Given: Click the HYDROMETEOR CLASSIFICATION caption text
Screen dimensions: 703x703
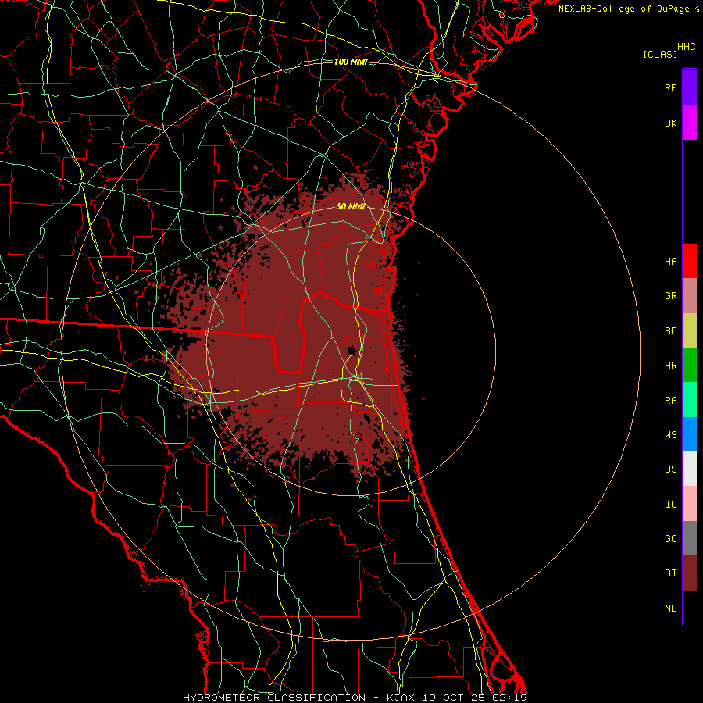Looking at the screenshot, I should pyautogui.click(x=274, y=698).
